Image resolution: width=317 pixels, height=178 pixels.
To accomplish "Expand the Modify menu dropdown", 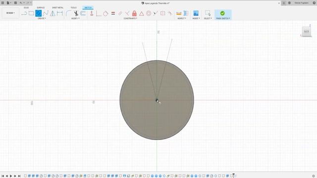I will click(x=75, y=18).
